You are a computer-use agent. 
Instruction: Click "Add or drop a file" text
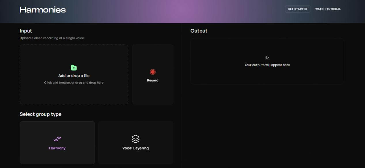[74, 76]
